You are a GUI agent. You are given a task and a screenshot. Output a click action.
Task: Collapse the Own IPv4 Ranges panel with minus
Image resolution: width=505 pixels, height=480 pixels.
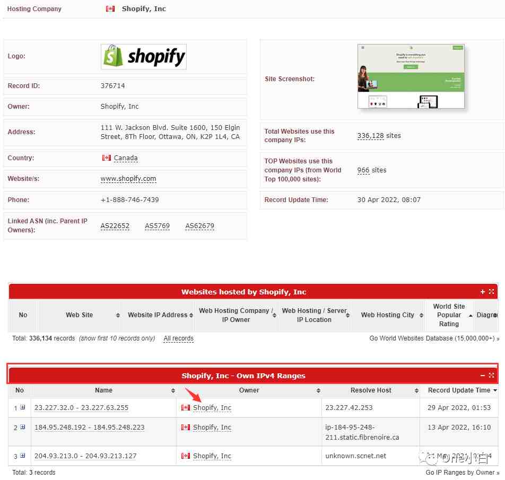pos(483,376)
